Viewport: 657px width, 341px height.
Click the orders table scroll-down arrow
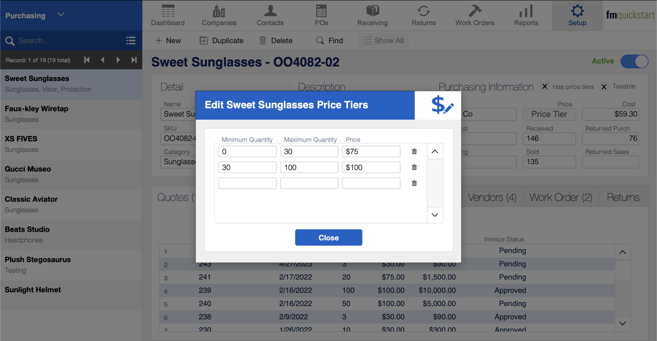[x=623, y=324]
